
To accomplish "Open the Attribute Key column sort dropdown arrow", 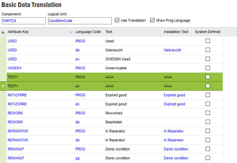I will (71, 32).
